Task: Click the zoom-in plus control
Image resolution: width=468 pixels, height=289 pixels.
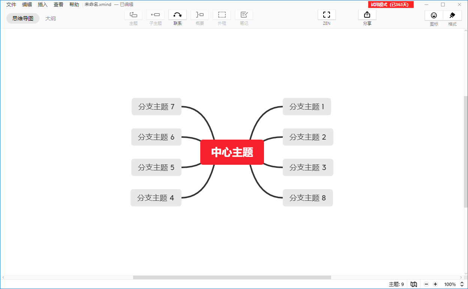Action: point(435,284)
